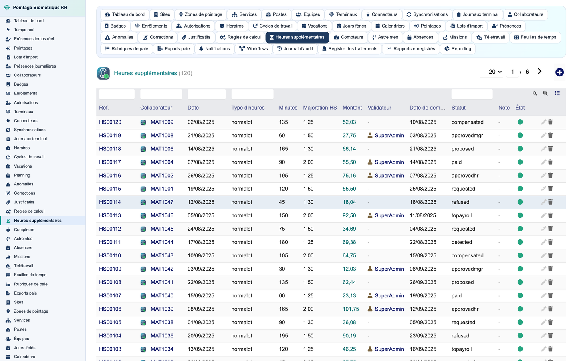Open Rubriques de paie tab
This screenshot has width=577, height=361.
(x=126, y=49)
